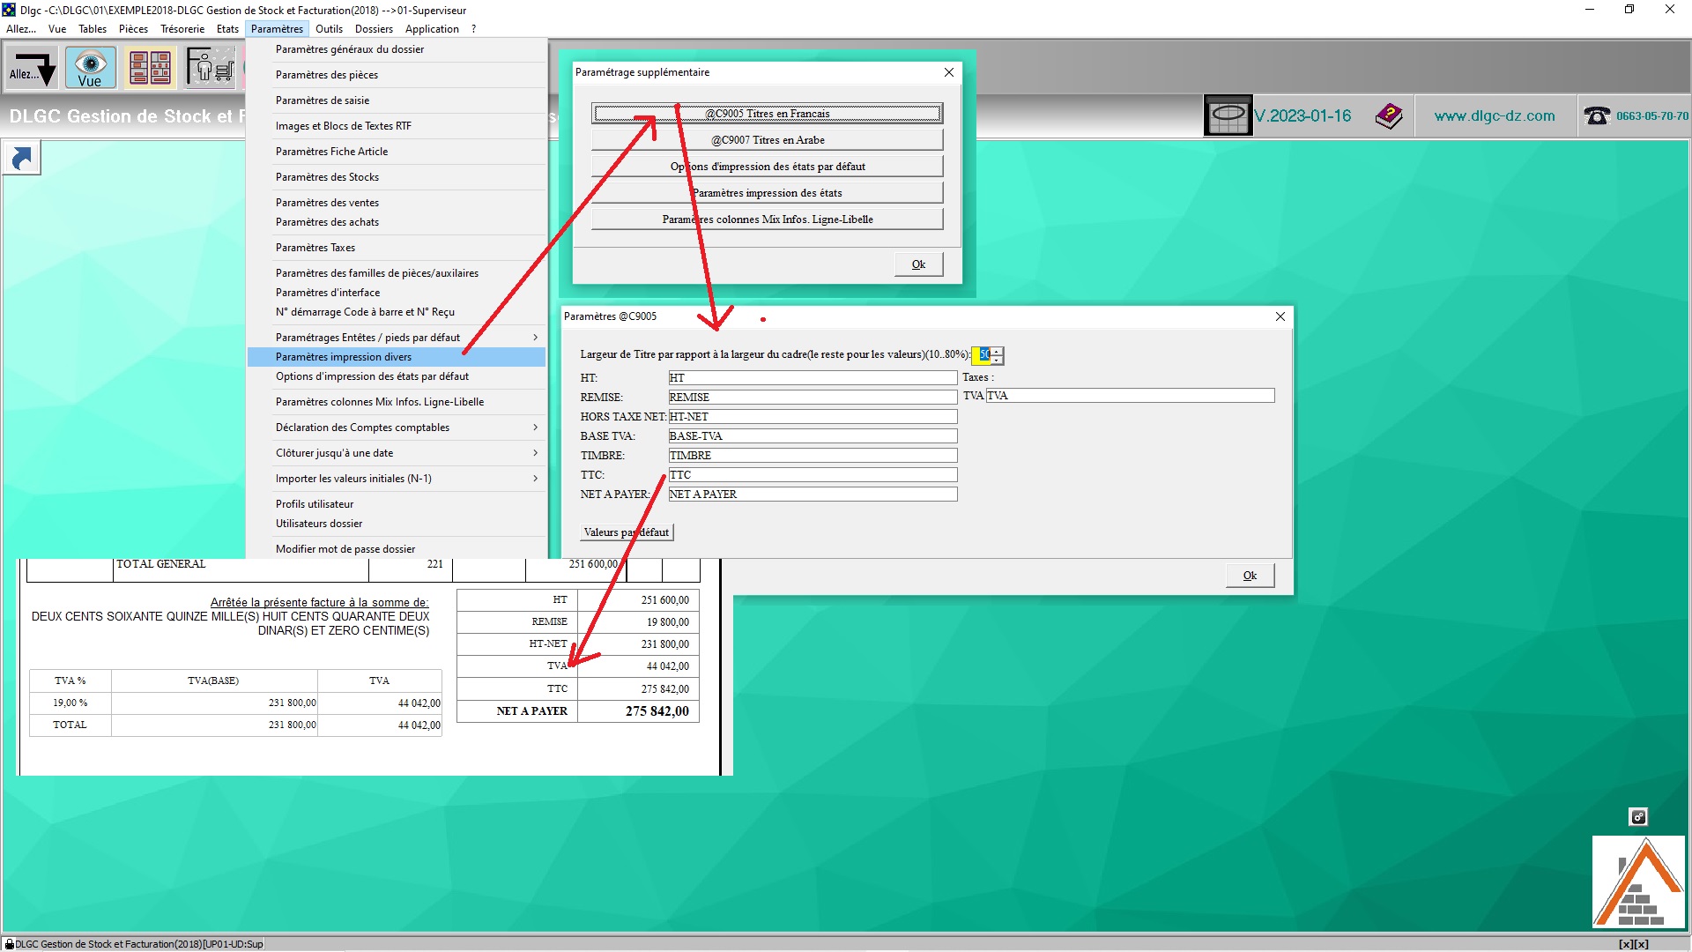Click Ok in Paramétrage supplémentaire dialog

click(x=918, y=264)
